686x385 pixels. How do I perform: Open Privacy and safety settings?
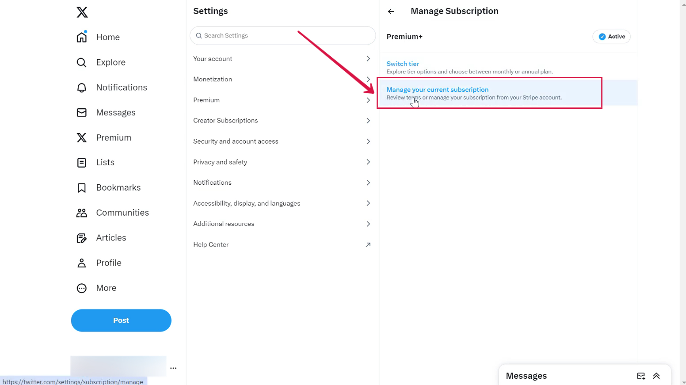[x=220, y=162]
